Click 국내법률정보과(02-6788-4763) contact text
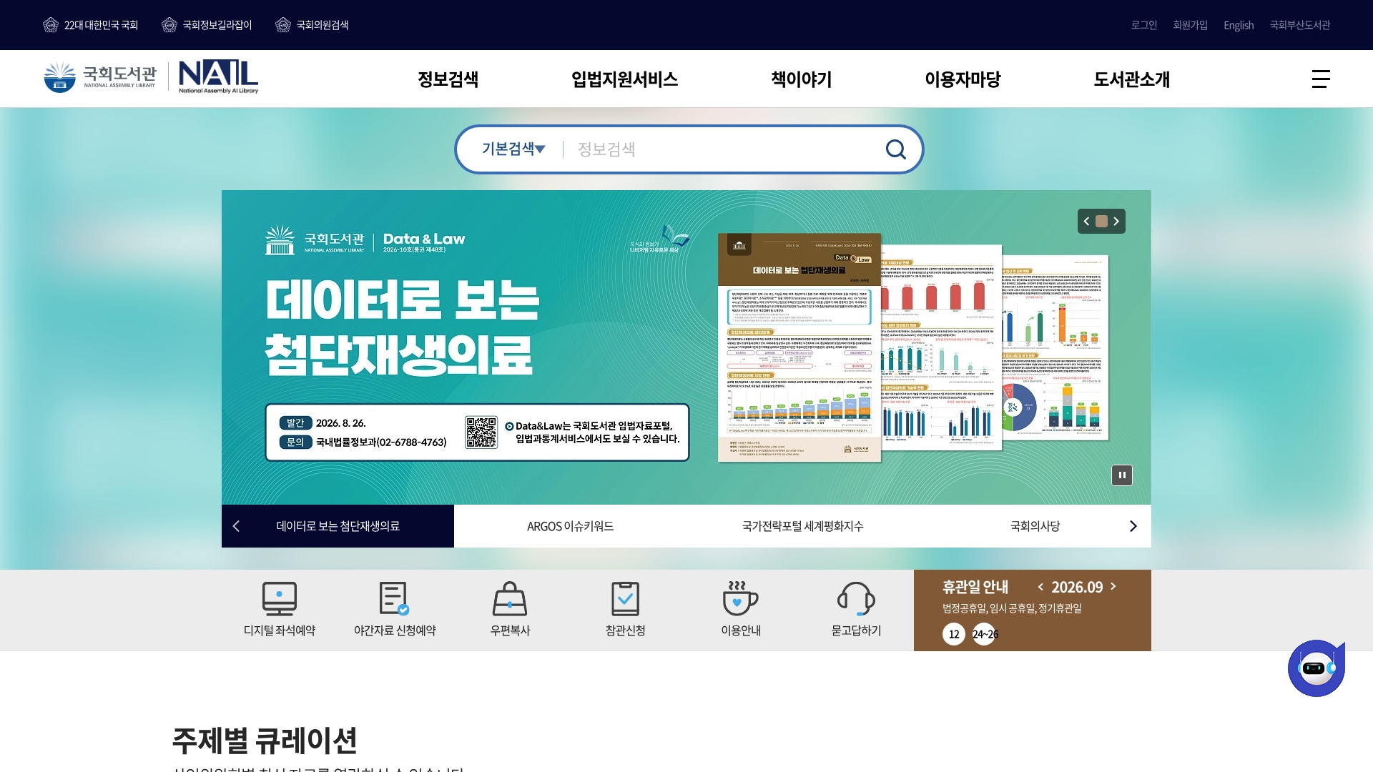The height and width of the screenshot is (772, 1373). click(x=381, y=442)
